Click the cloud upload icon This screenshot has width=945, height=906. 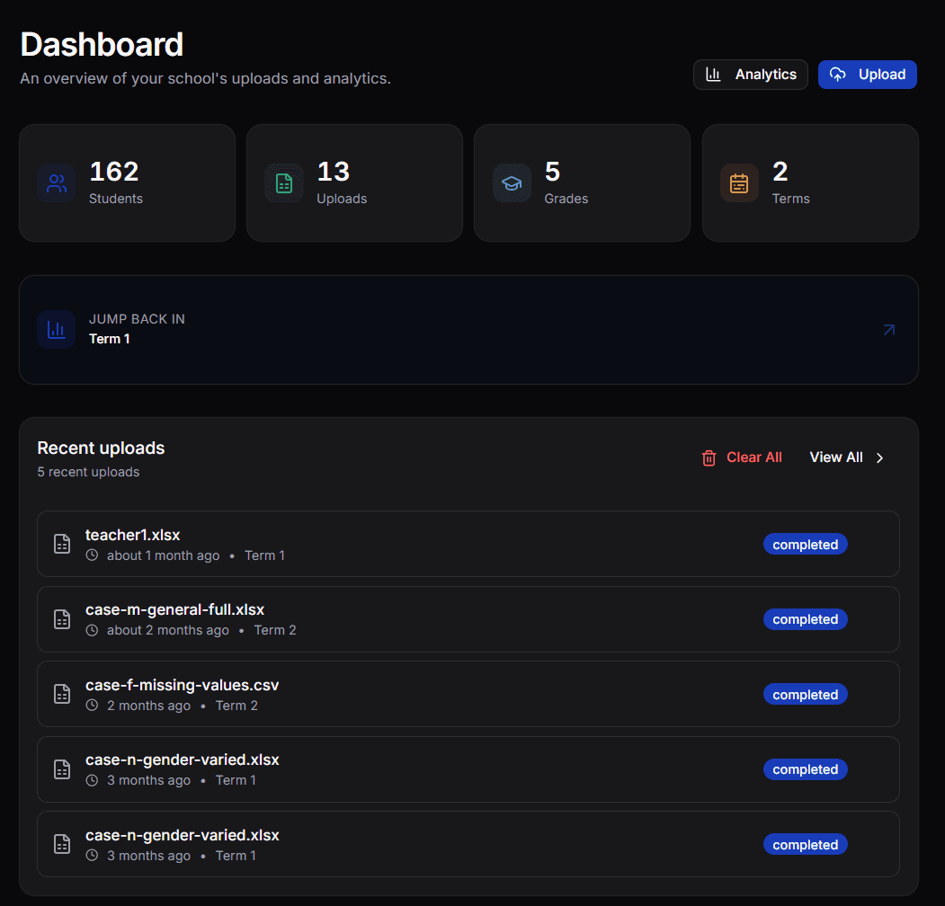click(838, 75)
